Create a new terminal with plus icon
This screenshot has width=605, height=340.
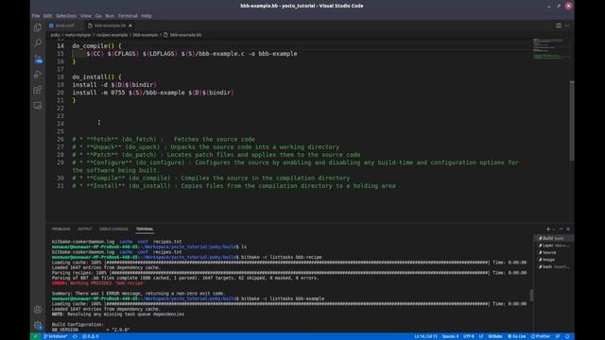click(x=548, y=229)
